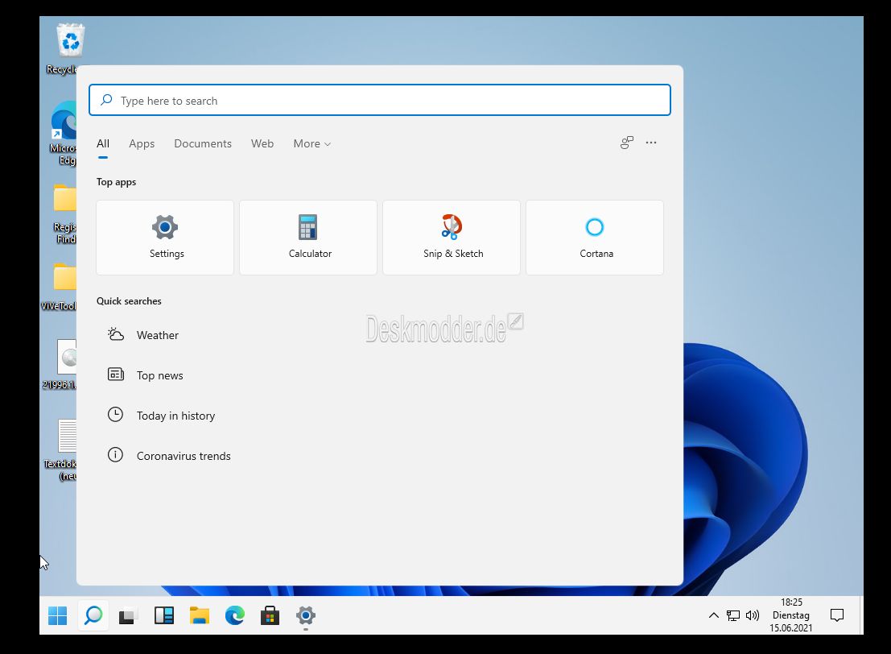Screen dimensions: 891x654
Task: Open the Windows Start button
Action: click(x=57, y=615)
